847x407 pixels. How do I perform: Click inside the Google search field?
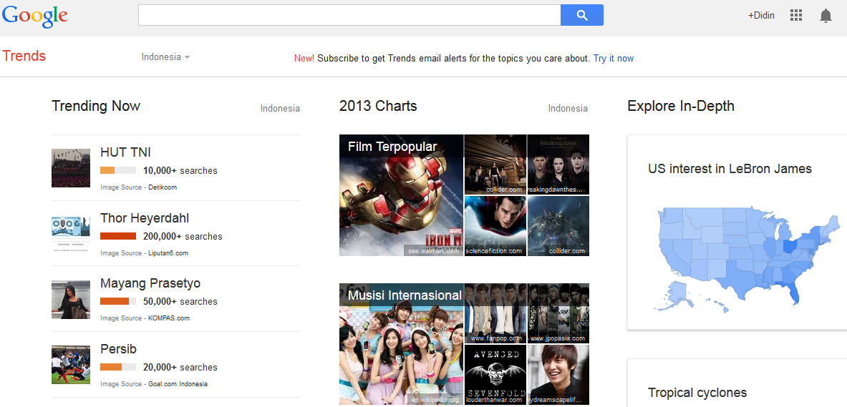(349, 15)
